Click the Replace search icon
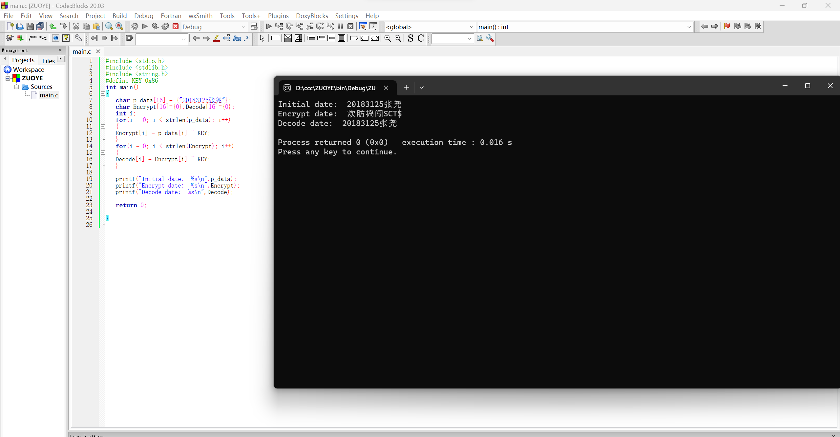The width and height of the screenshot is (840, 437). coord(119,27)
